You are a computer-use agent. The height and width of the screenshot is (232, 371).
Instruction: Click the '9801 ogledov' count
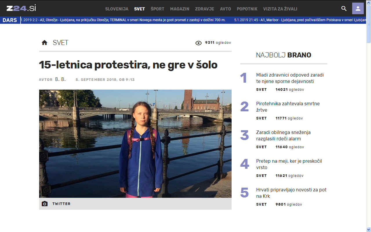289,204
